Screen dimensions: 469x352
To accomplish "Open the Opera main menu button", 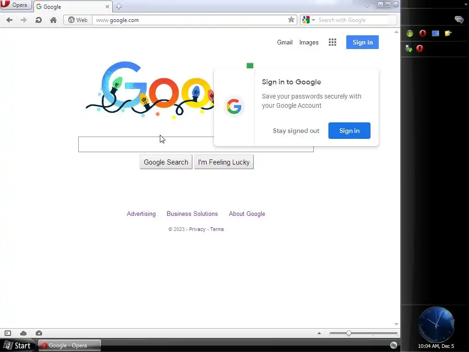I will [16, 5].
